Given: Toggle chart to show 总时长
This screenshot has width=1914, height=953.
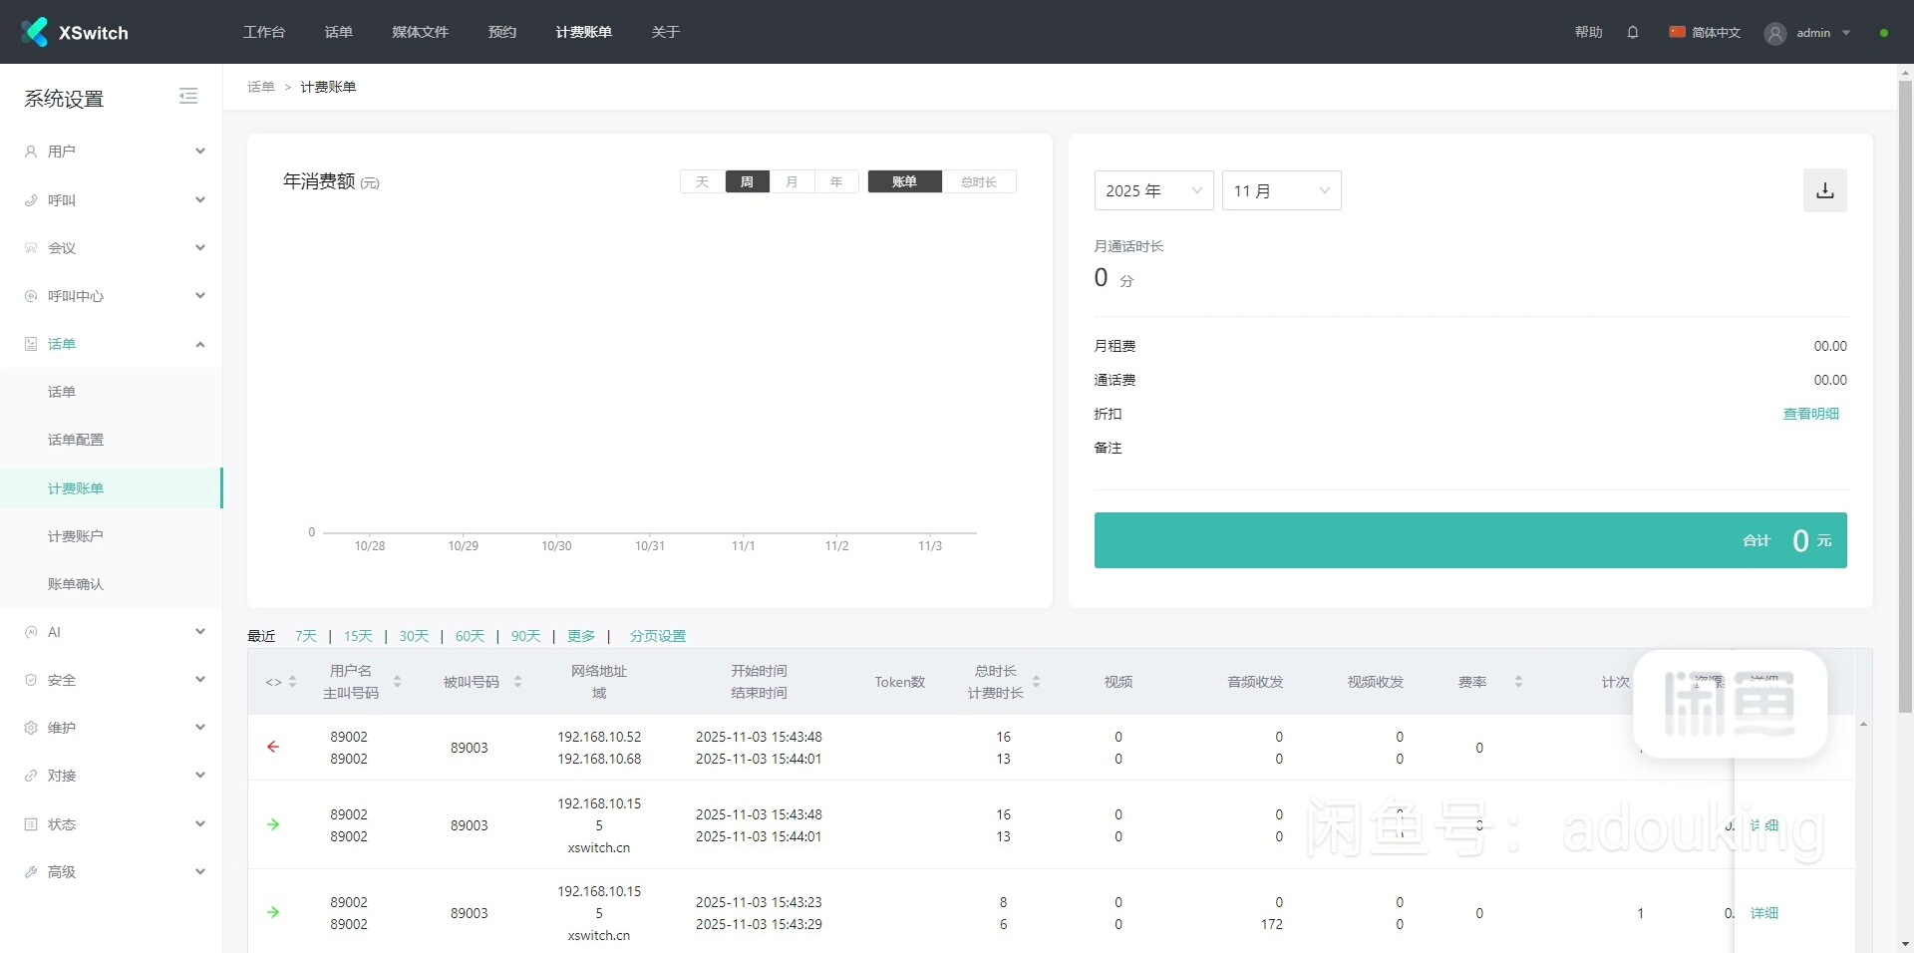Looking at the screenshot, I should pyautogui.click(x=978, y=181).
